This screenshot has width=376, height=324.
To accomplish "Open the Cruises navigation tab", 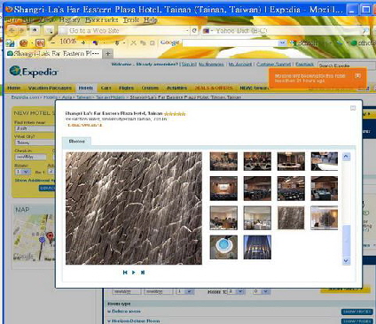I will point(150,88).
